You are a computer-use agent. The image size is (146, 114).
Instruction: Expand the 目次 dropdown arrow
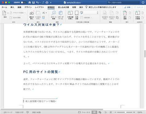[x=8, y=13]
